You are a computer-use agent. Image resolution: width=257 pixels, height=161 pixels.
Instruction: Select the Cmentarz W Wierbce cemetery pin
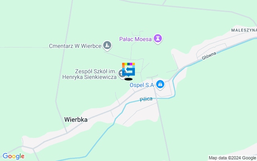pos(107,45)
